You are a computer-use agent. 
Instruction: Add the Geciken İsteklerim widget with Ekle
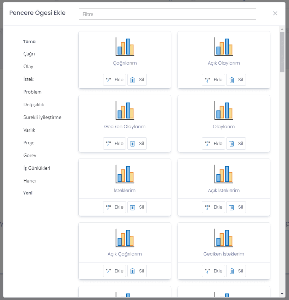(213, 271)
